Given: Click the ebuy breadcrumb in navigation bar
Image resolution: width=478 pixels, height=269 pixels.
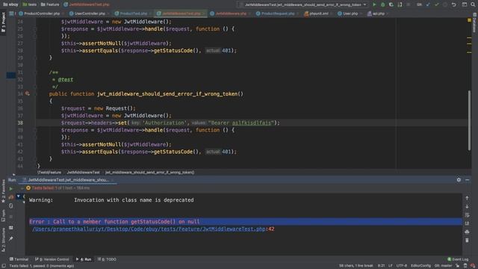Looking at the screenshot, I should 10,4.
